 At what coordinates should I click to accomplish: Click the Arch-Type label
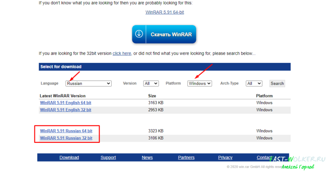coord(229,83)
